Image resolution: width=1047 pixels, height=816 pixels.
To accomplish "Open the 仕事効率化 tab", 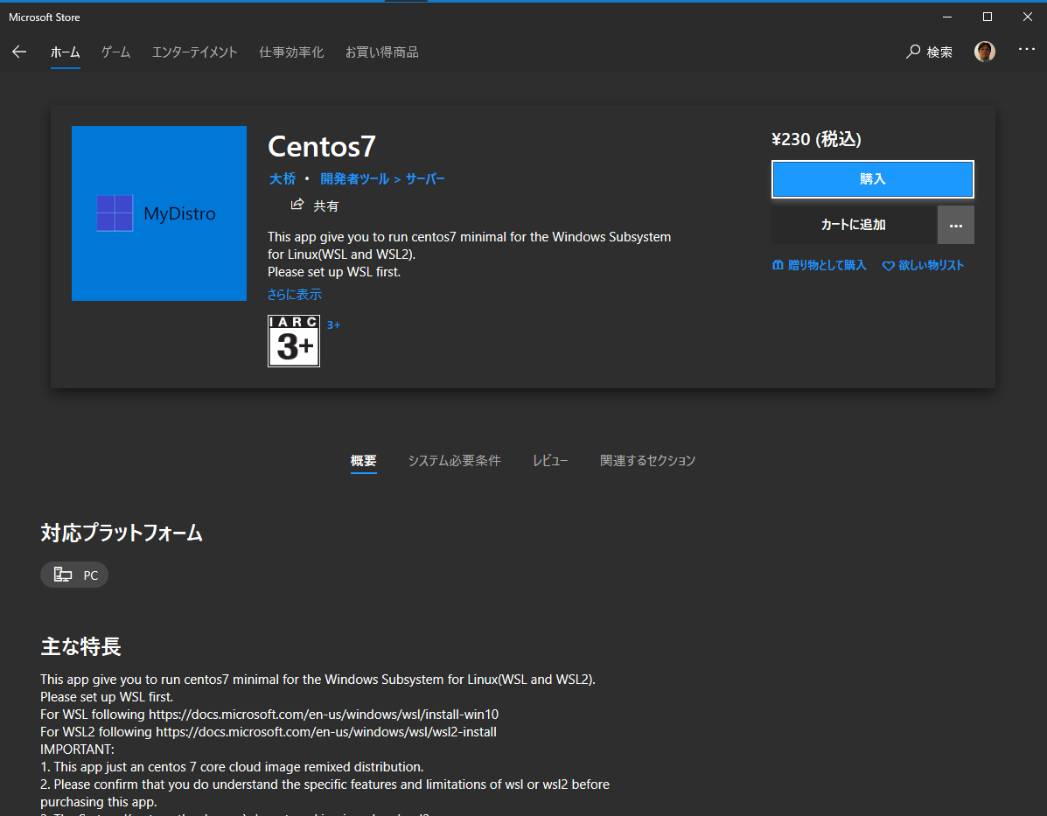I will click(x=291, y=52).
